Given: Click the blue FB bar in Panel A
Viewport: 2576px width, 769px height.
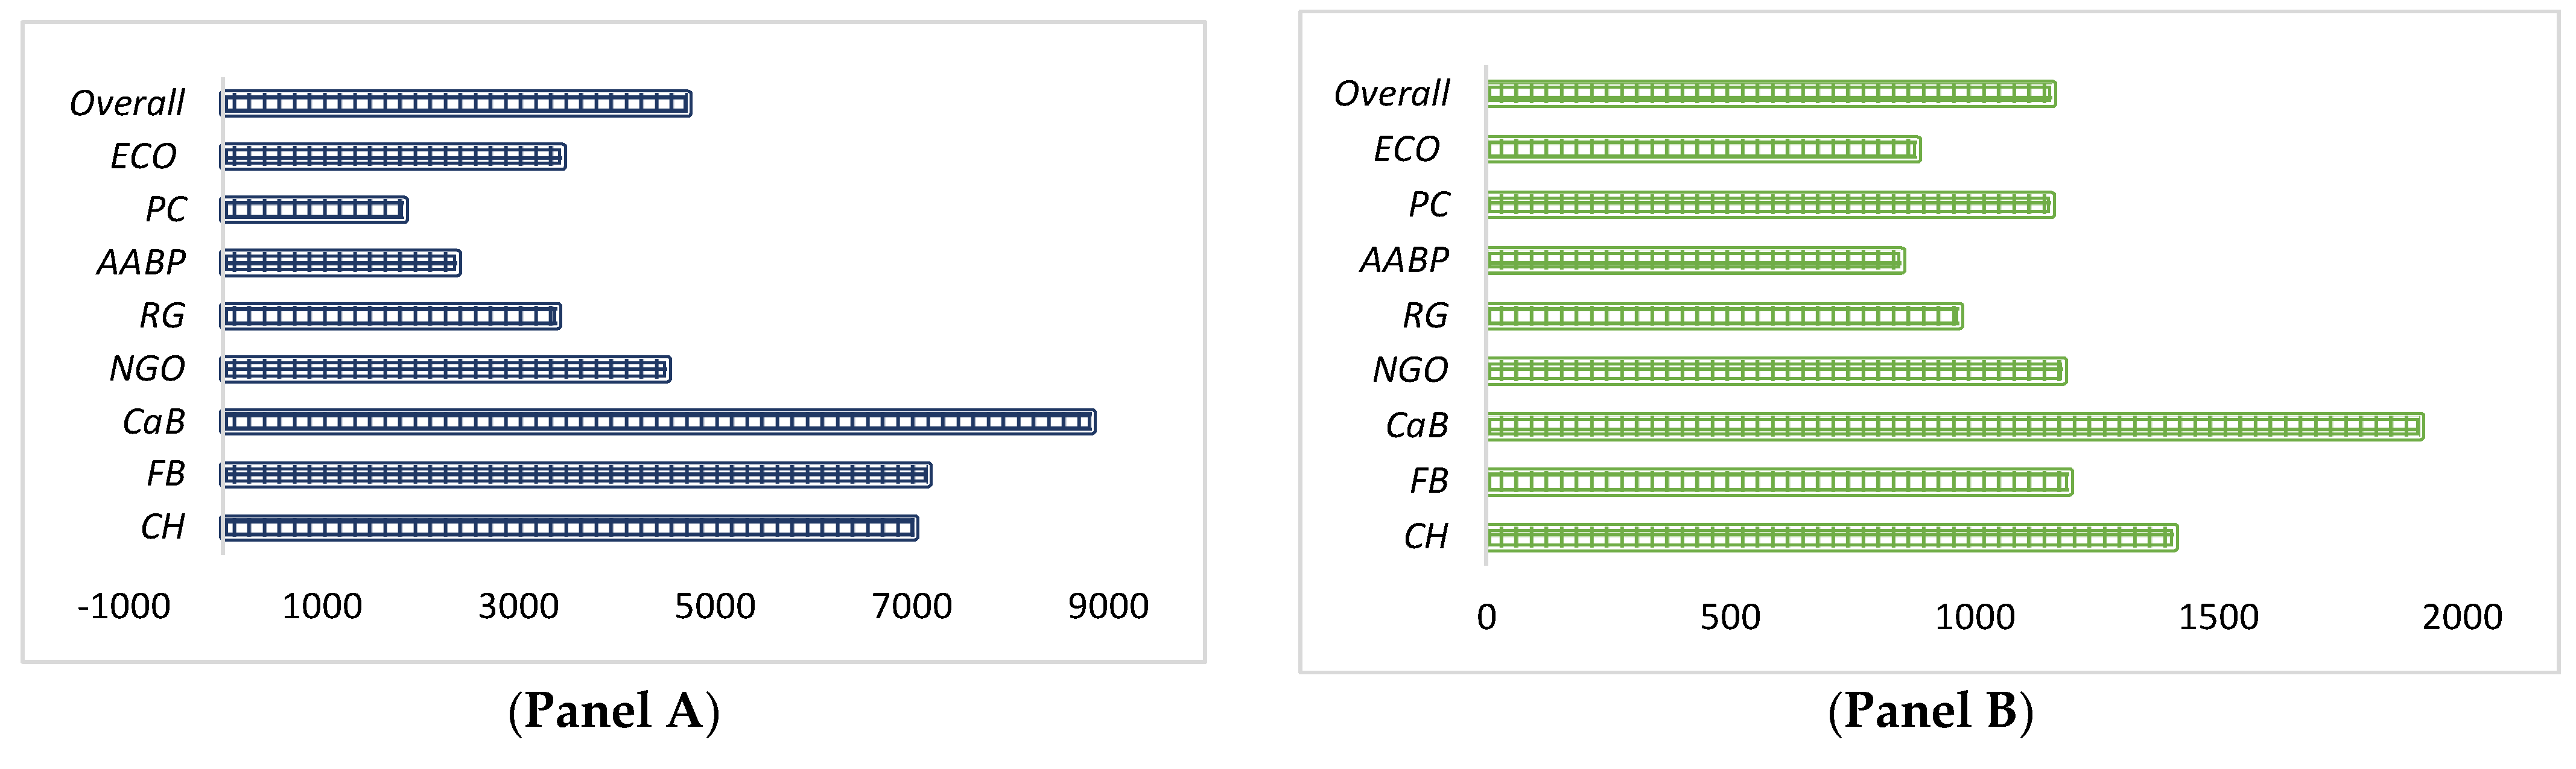Looking at the screenshot, I should tap(576, 474).
